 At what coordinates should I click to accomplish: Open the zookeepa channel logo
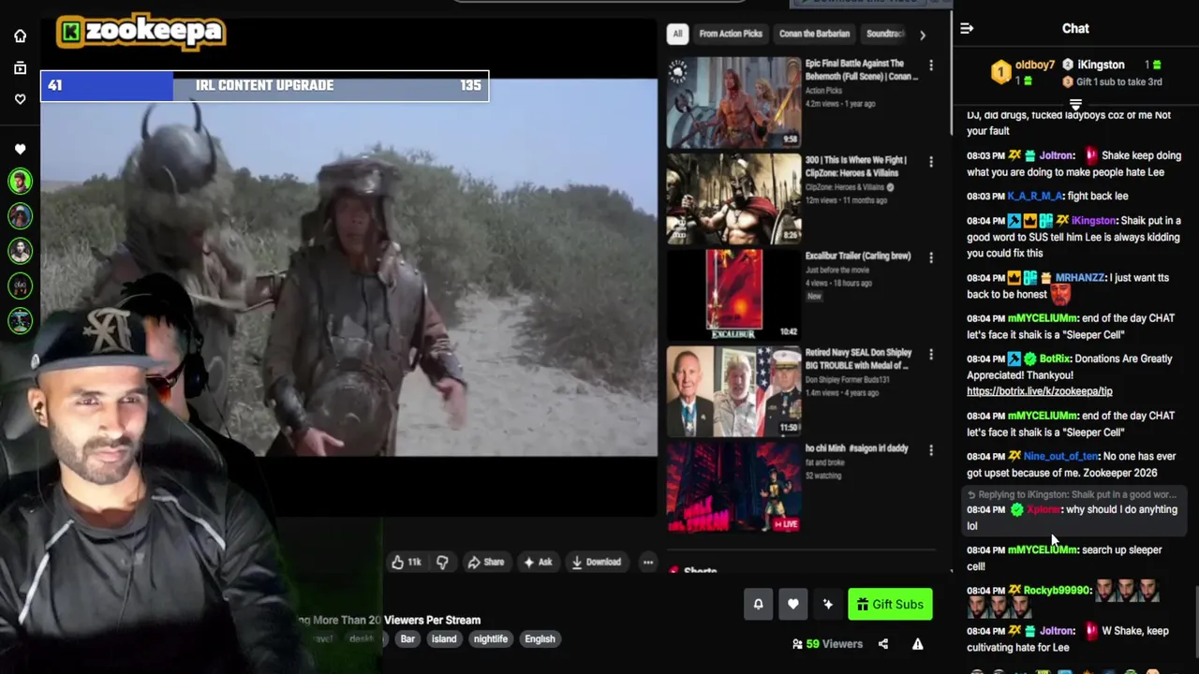click(x=141, y=32)
